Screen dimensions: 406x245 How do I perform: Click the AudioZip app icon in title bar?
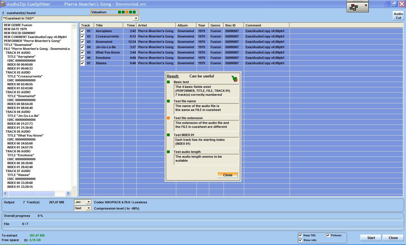[x=3, y=4]
